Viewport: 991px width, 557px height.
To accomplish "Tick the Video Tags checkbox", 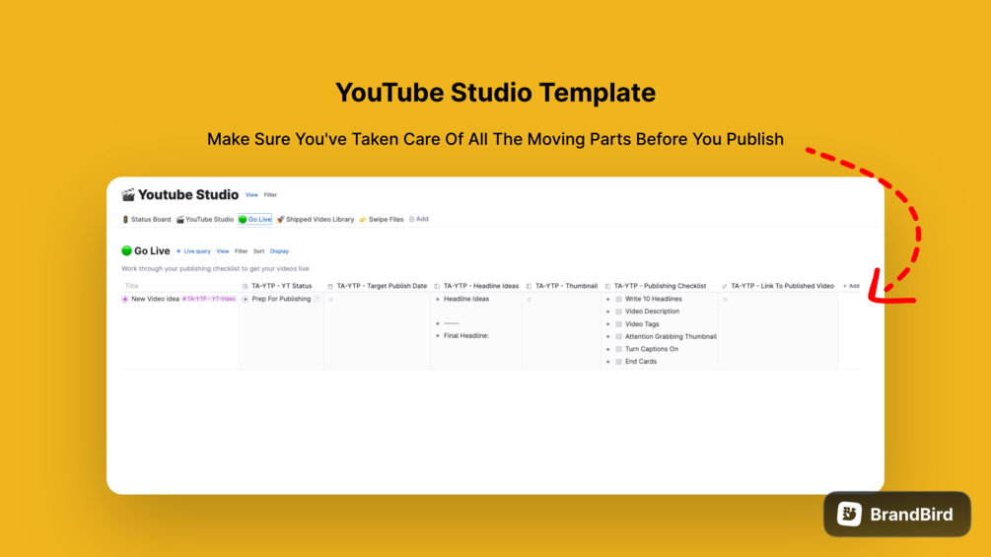I will click(618, 324).
